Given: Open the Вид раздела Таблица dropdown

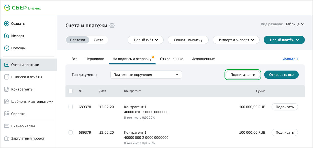Looking at the screenshot, I should (x=295, y=24).
